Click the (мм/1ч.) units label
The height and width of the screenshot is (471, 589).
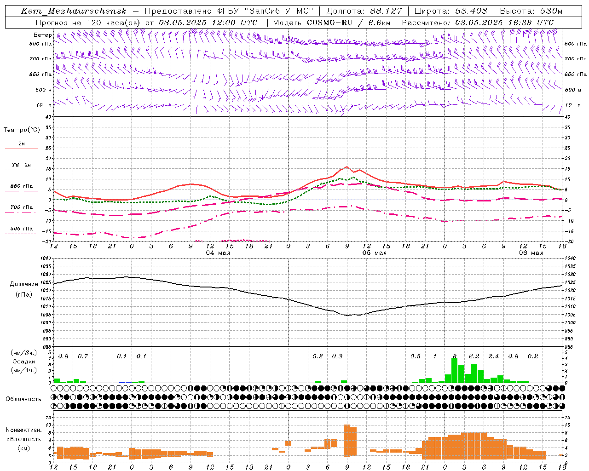[23, 370]
